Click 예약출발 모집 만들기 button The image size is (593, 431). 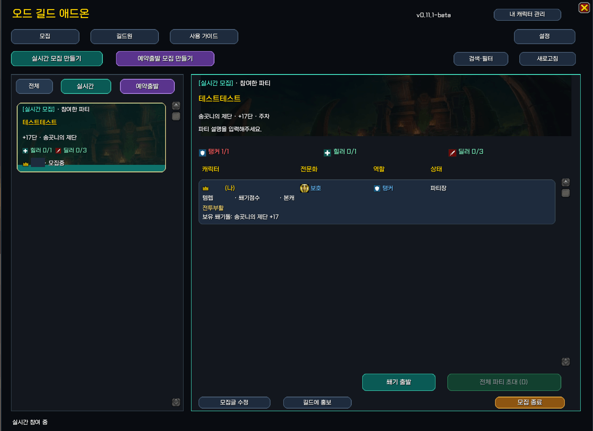[165, 59]
